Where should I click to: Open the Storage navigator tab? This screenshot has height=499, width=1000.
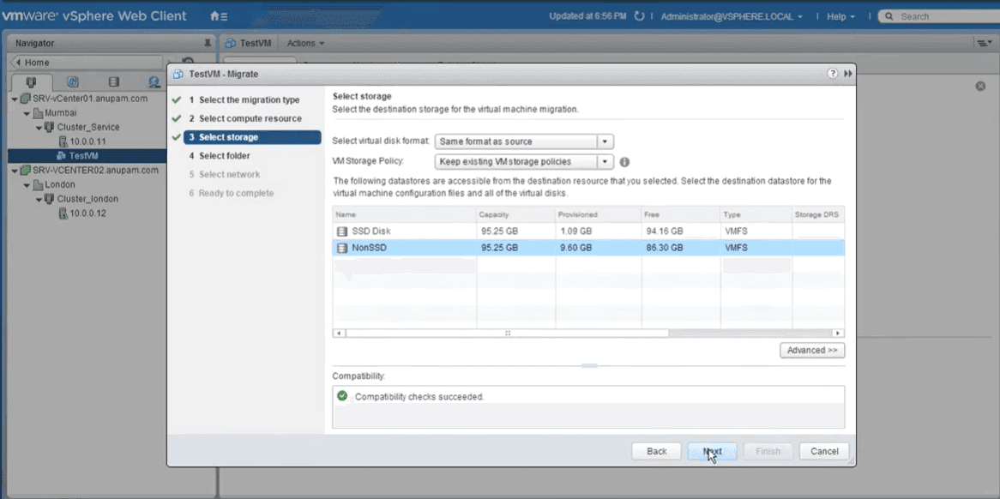tap(113, 82)
